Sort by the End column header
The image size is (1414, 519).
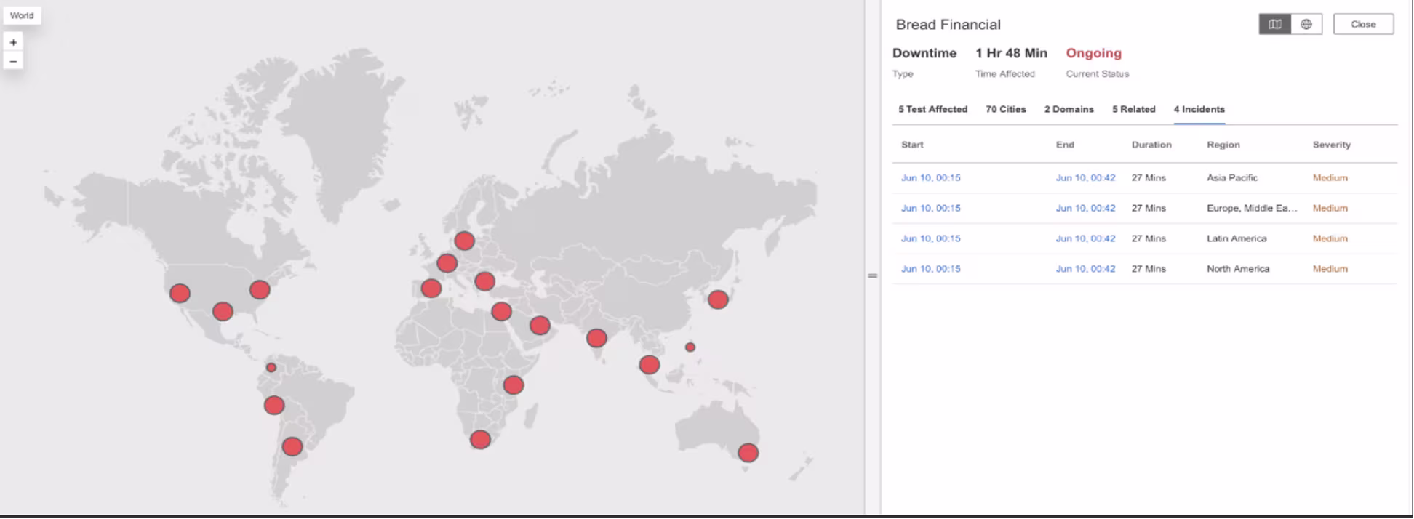pyautogui.click(x=1065, y=145)
